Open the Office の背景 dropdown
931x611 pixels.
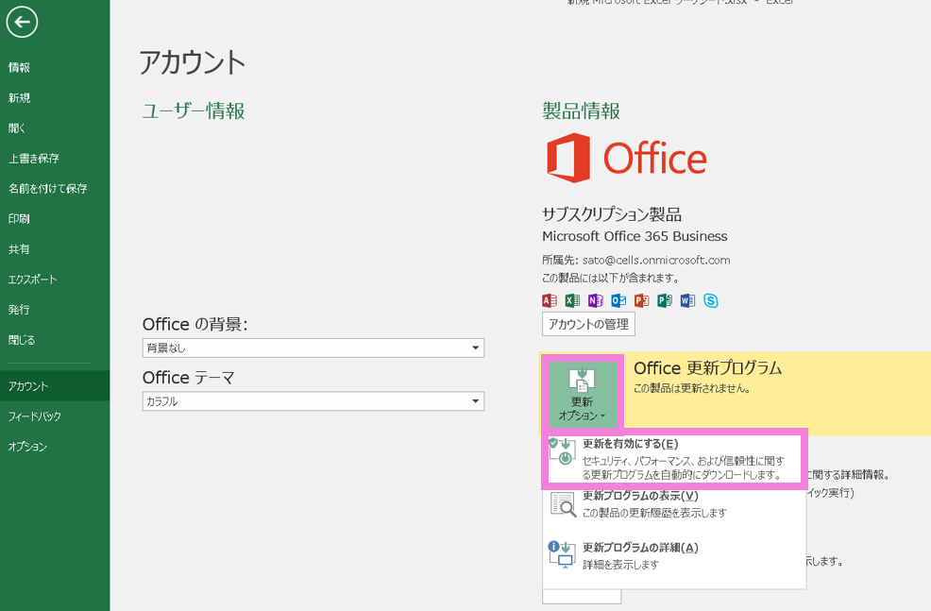coord(313,348)
